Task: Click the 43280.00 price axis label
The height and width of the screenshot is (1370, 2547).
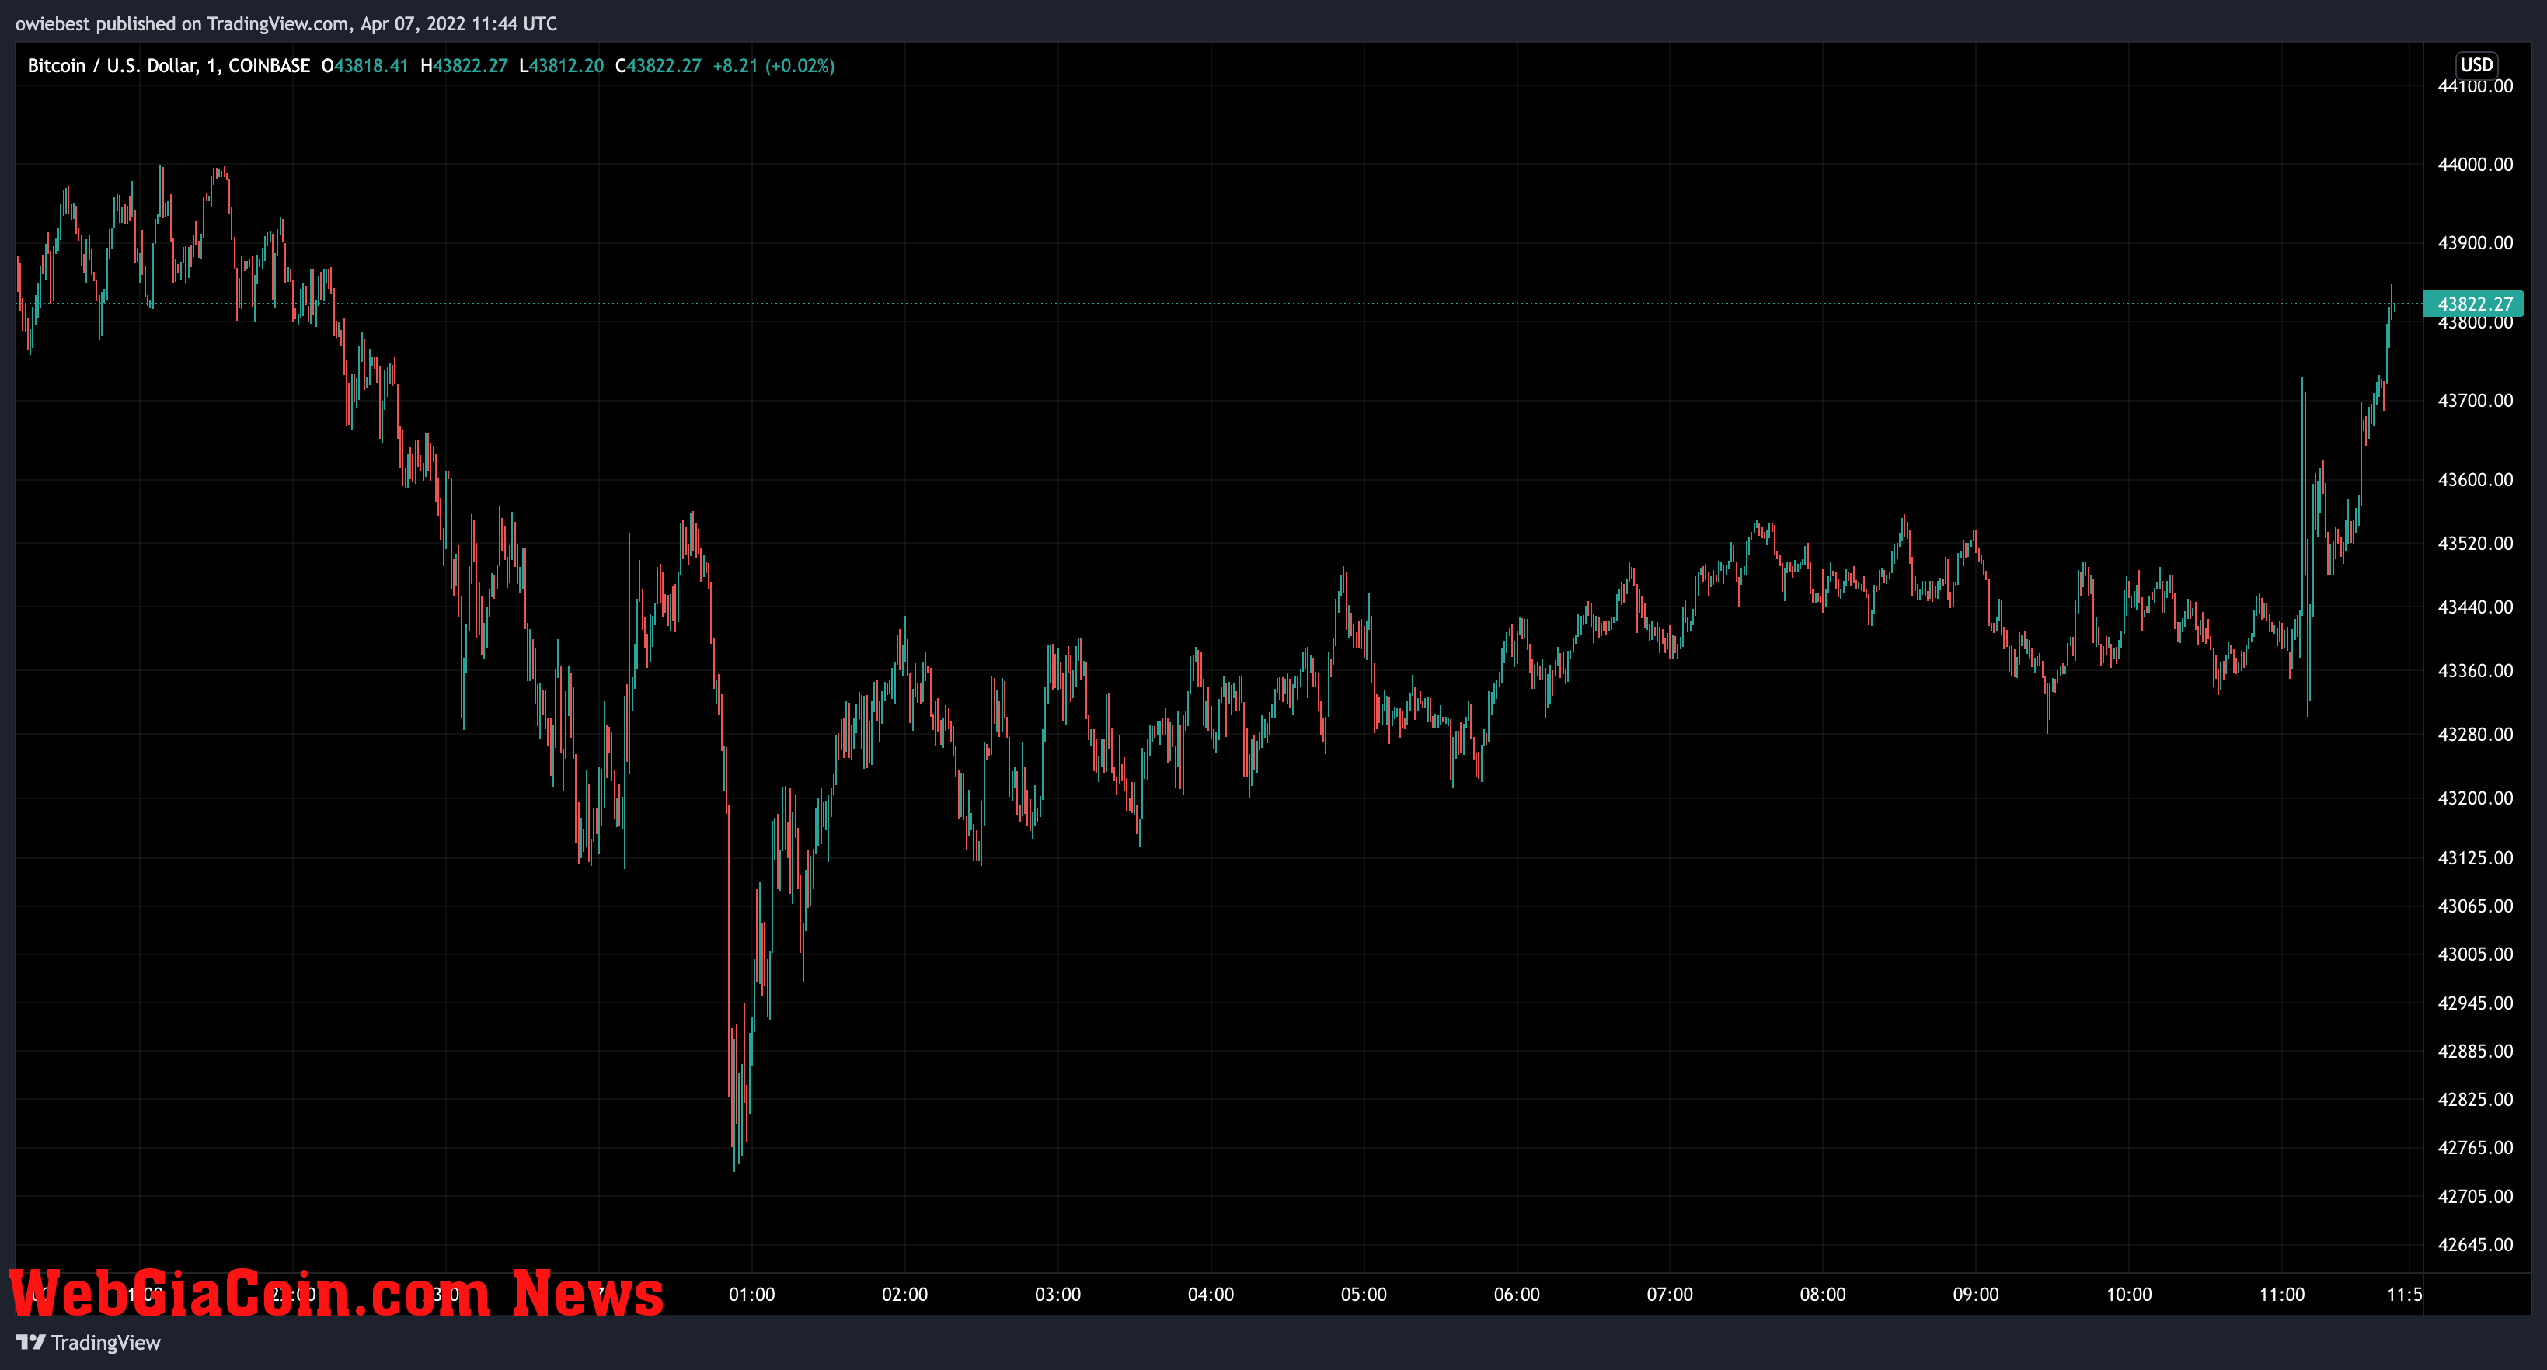Action: 2475,735
